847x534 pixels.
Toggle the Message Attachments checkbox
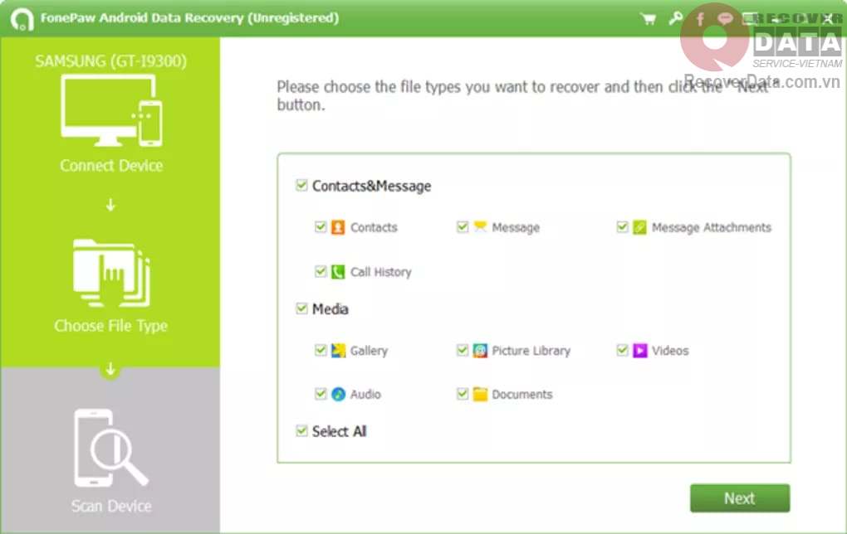coord(622,226)
